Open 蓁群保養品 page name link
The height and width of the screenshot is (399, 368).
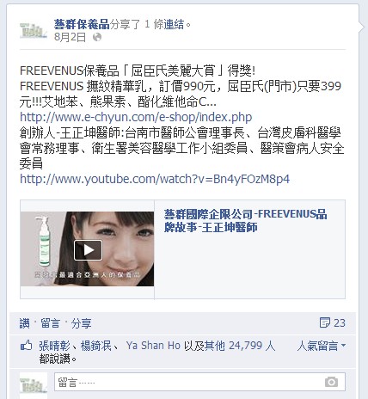[x=82, y=24]
